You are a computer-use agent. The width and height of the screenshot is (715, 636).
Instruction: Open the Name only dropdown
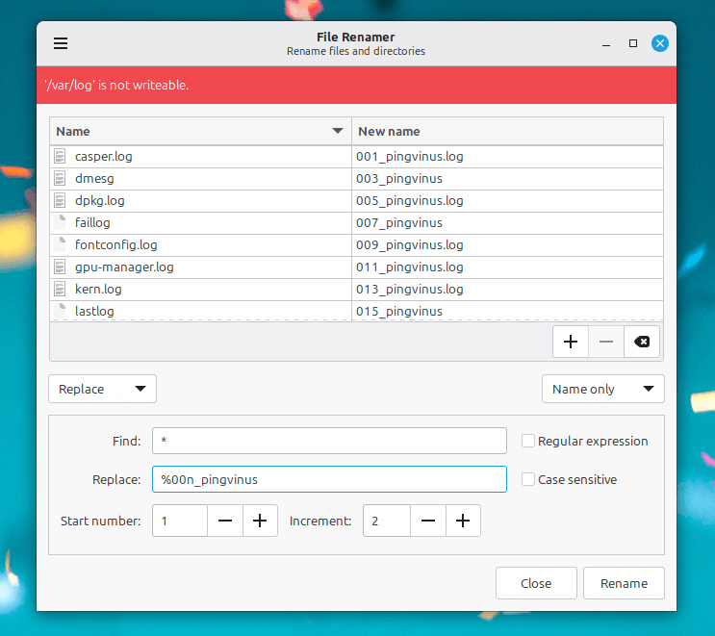click(x=602, y=389)
